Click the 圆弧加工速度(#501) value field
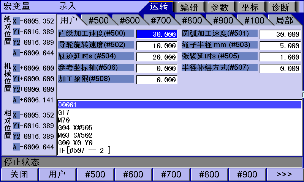The image size is (304, 182). [280, 34]
